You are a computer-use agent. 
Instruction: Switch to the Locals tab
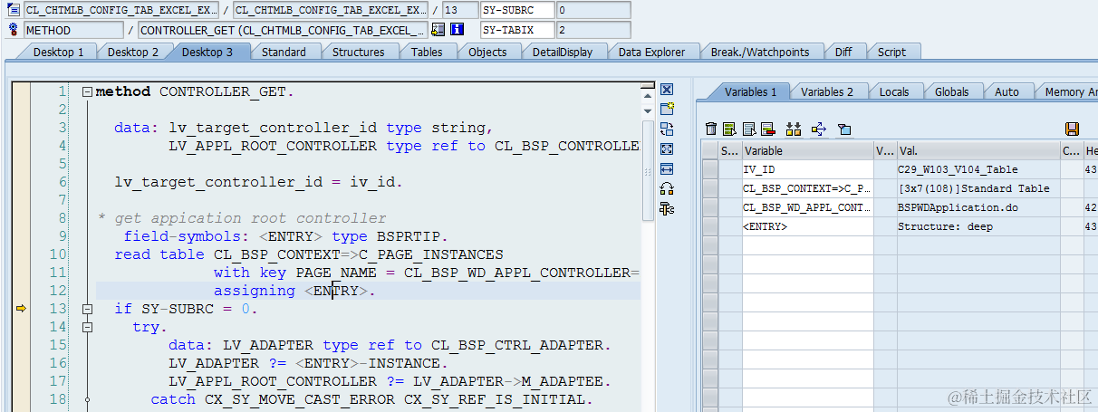[894, 91]
